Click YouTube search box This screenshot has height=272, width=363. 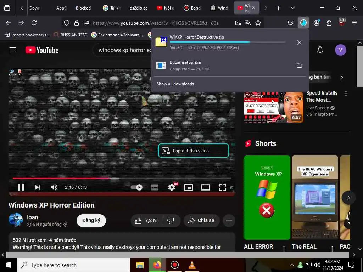click(x=125, y=50)
